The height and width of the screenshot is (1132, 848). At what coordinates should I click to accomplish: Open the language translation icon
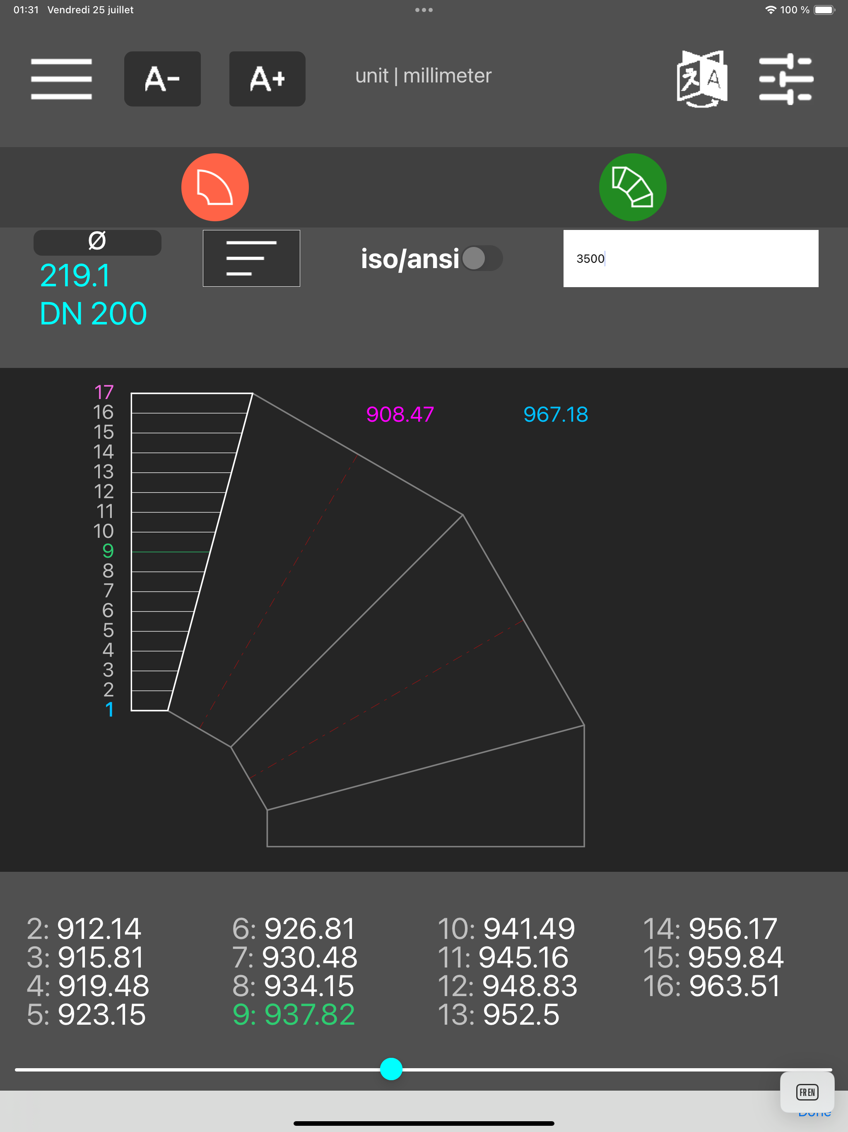pos(702,79)
